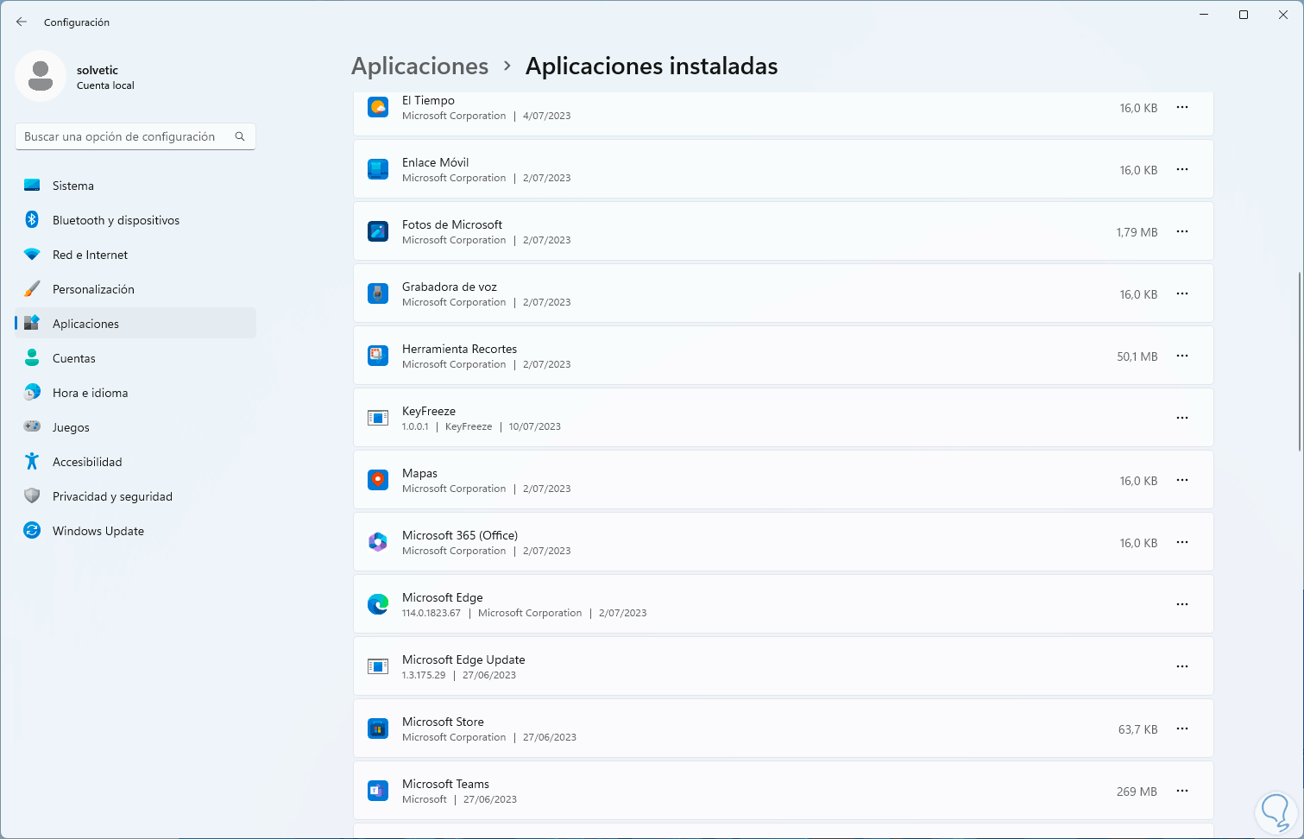Go to Hora e idioma settings
This screenshot has height=839, width=1304.
(135, 393)
